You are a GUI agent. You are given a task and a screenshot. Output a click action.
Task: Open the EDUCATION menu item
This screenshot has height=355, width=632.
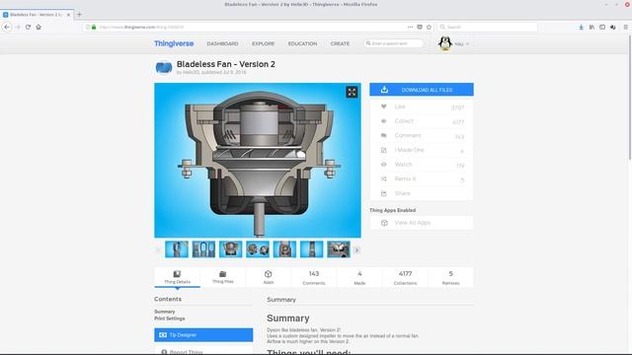point(302,43)
